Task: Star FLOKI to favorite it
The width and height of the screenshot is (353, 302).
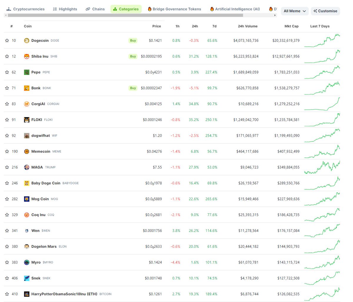Action: pos(6,119)
